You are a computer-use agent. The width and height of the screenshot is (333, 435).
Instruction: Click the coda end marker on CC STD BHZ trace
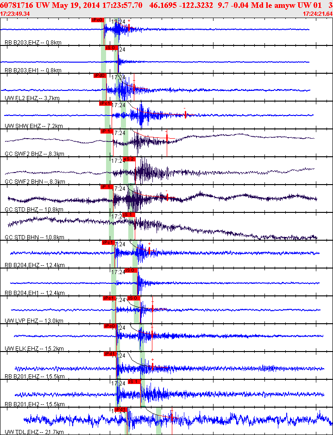pos(167,197)
